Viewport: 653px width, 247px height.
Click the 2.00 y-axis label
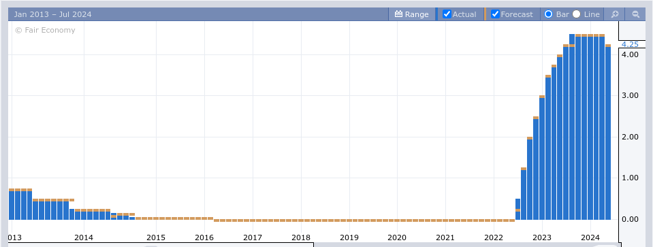coord(630,137)
